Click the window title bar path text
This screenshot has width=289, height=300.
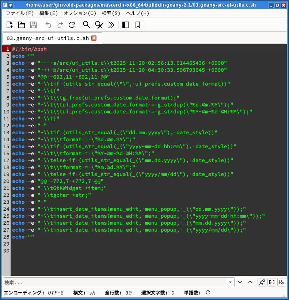141,5
